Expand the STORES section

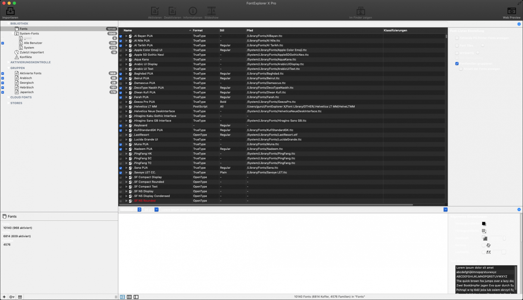[9, 103]
